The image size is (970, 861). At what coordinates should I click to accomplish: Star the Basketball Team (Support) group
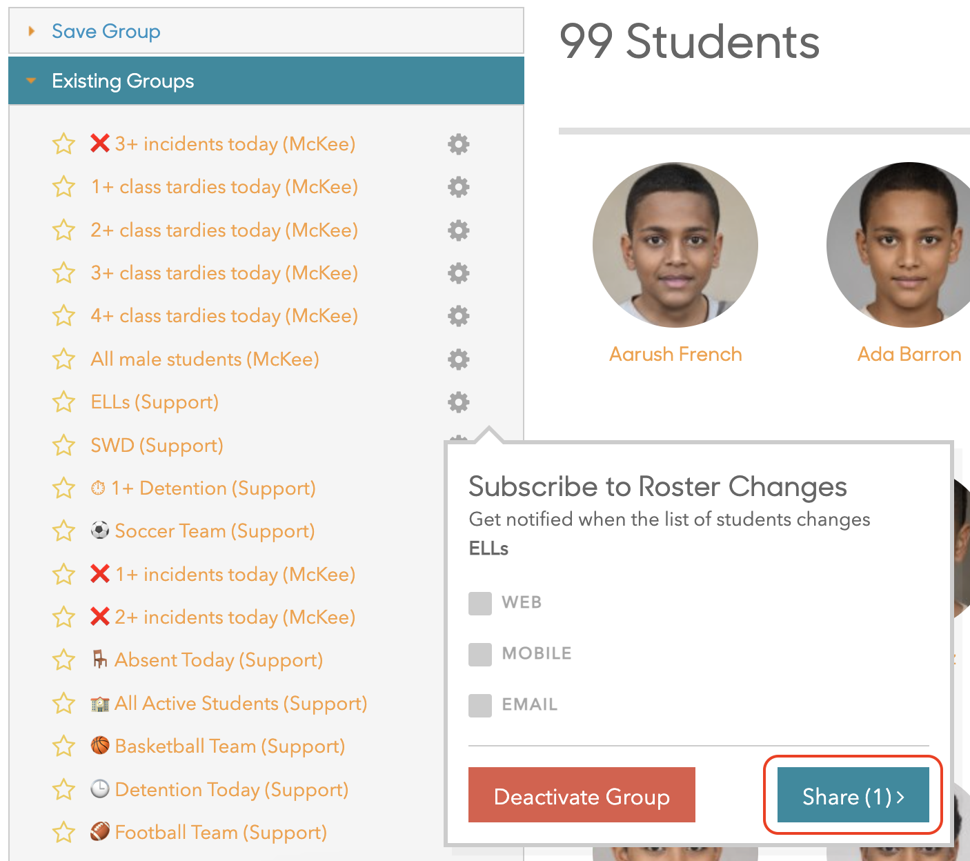(x=64, y=746)
